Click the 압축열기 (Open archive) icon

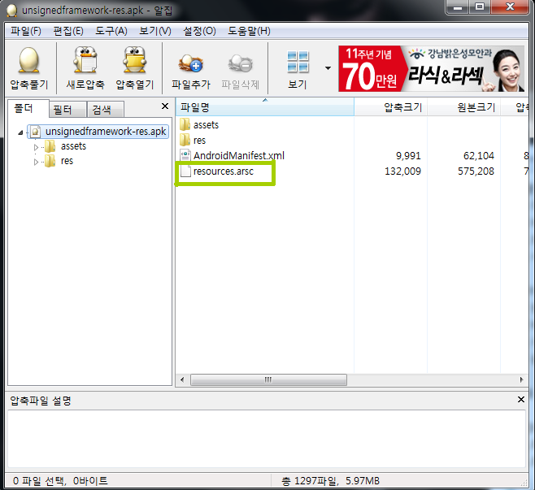(135, 62)
